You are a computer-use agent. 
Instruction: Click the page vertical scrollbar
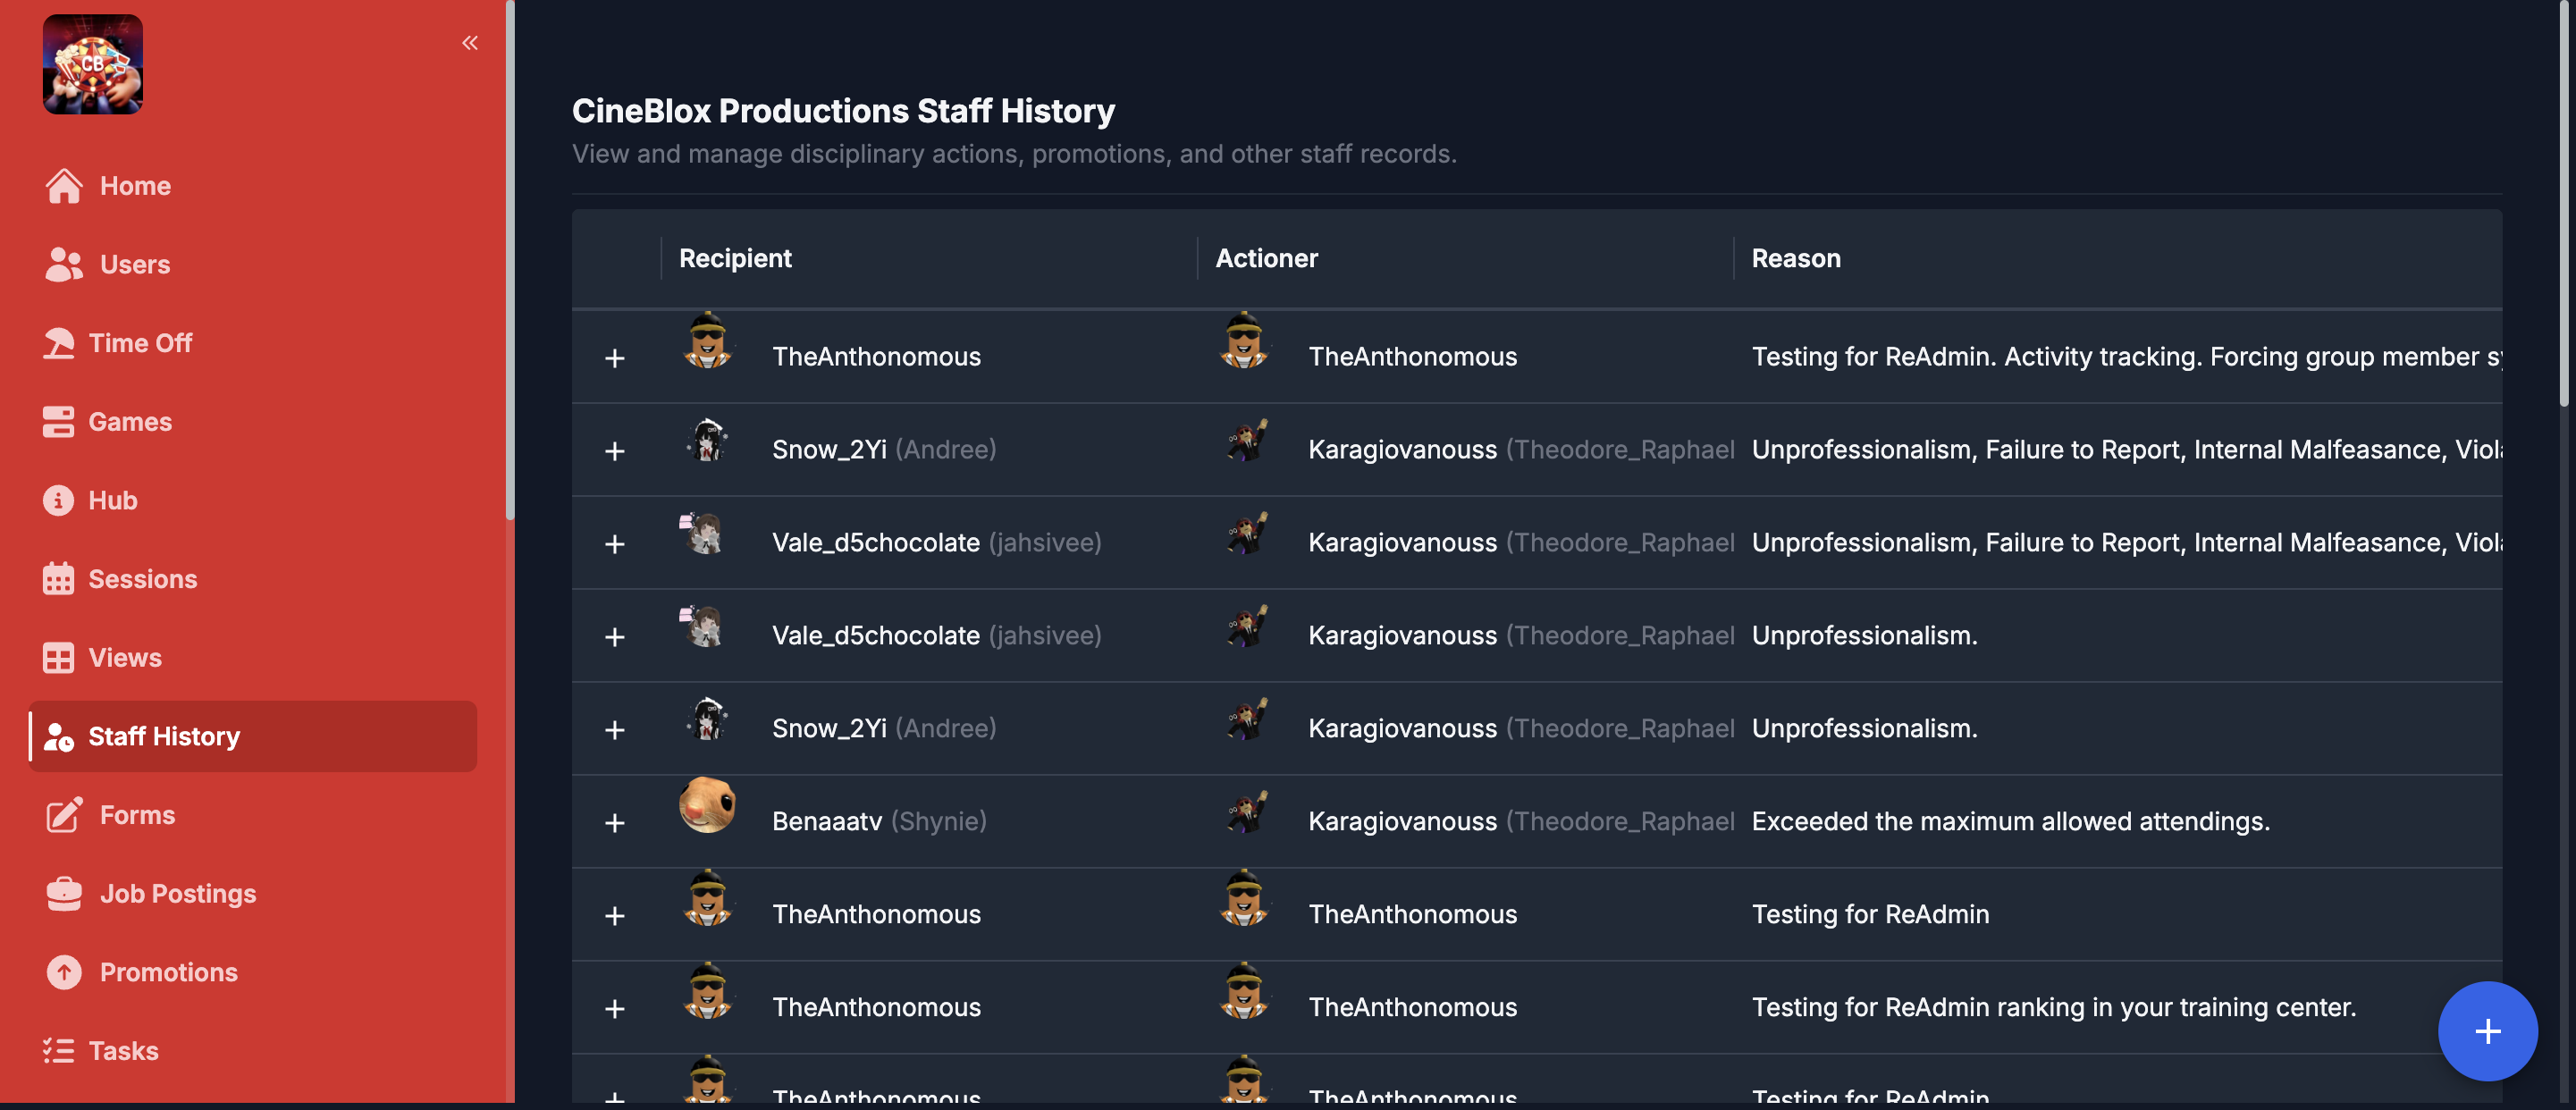2565,202
